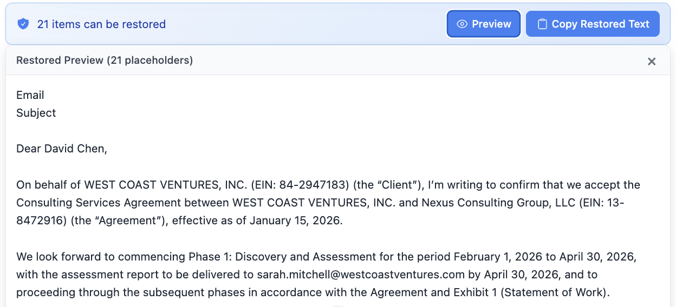The image size is (676, 307).
Task: Close the Restored Preview panel
Action: [x=652, y=61]
